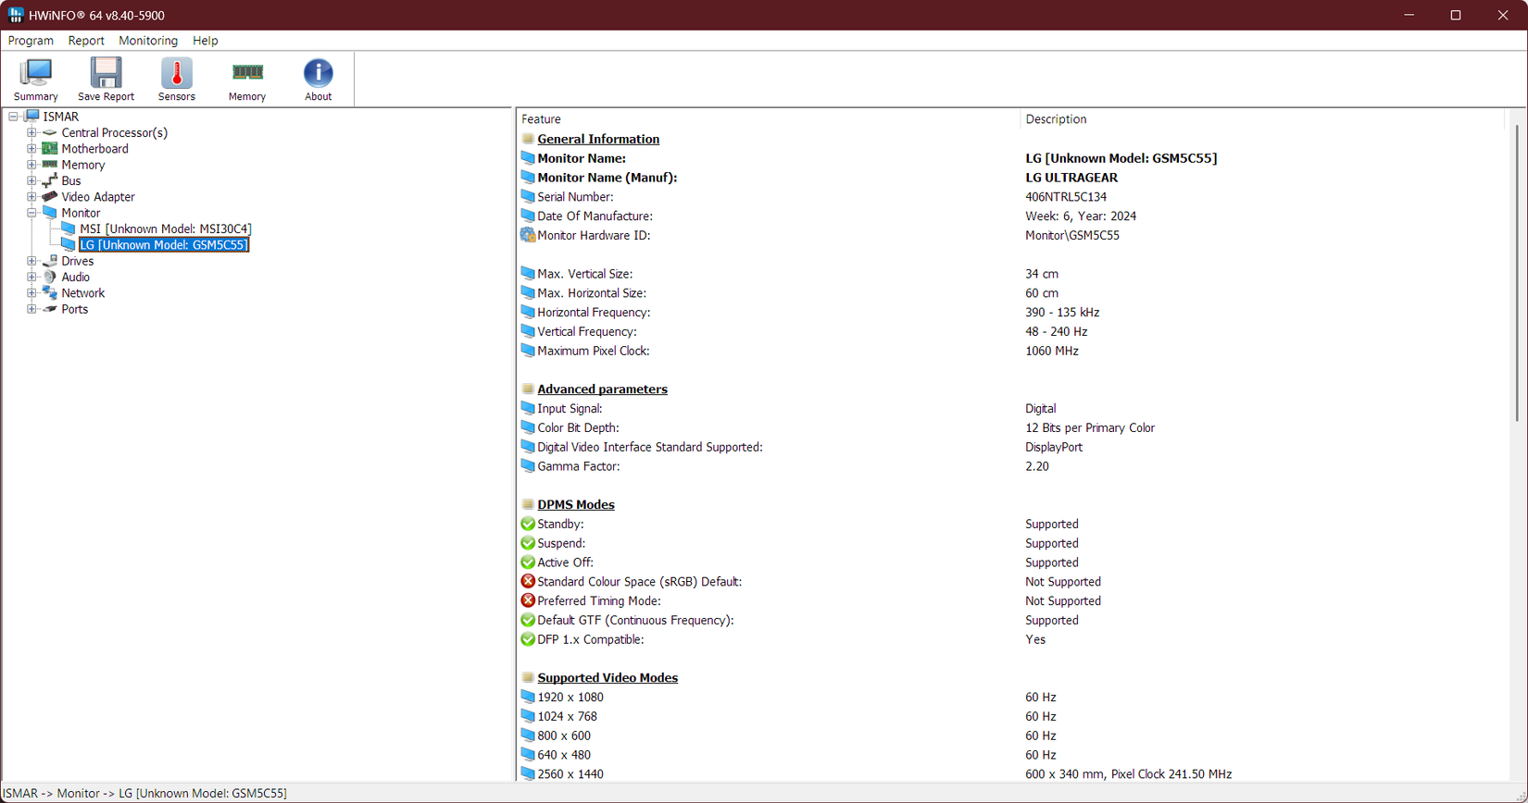The image size is (1528, 803).
Task: Click the Vertical Frequency value 48 - 240 Hz
Action: [x=1057, y=331]
